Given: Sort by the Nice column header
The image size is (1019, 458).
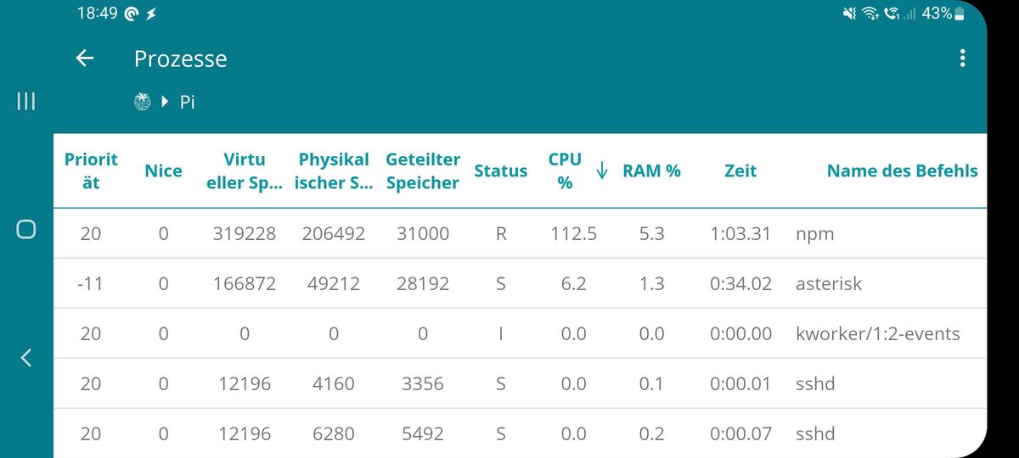Looking at the screenshot, I should click(x=163, y=170).
